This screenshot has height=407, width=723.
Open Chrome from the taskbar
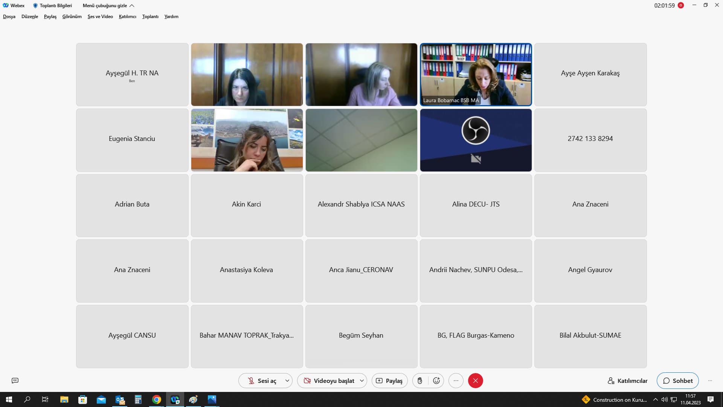(x=157, y=399)
